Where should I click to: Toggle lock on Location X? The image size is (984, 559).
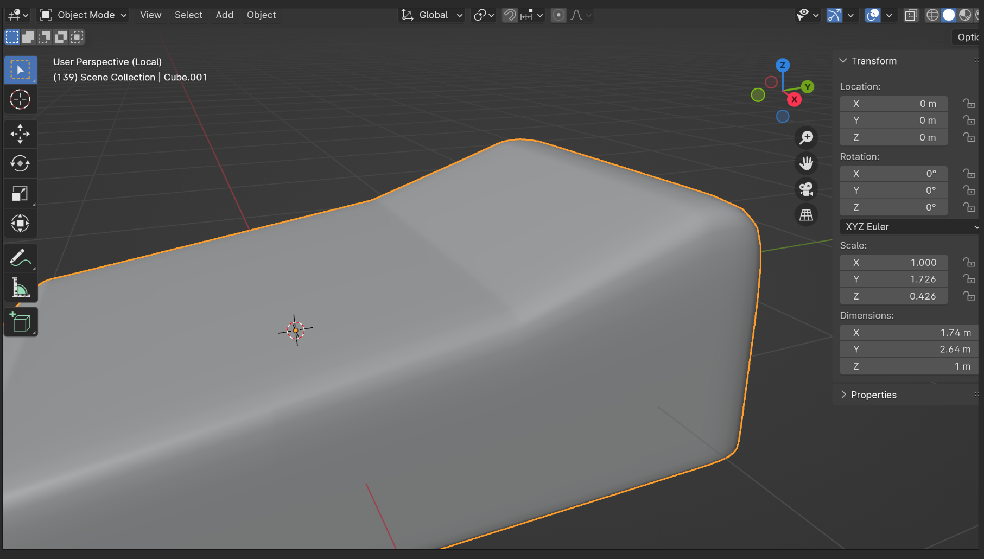coord(969,104)
